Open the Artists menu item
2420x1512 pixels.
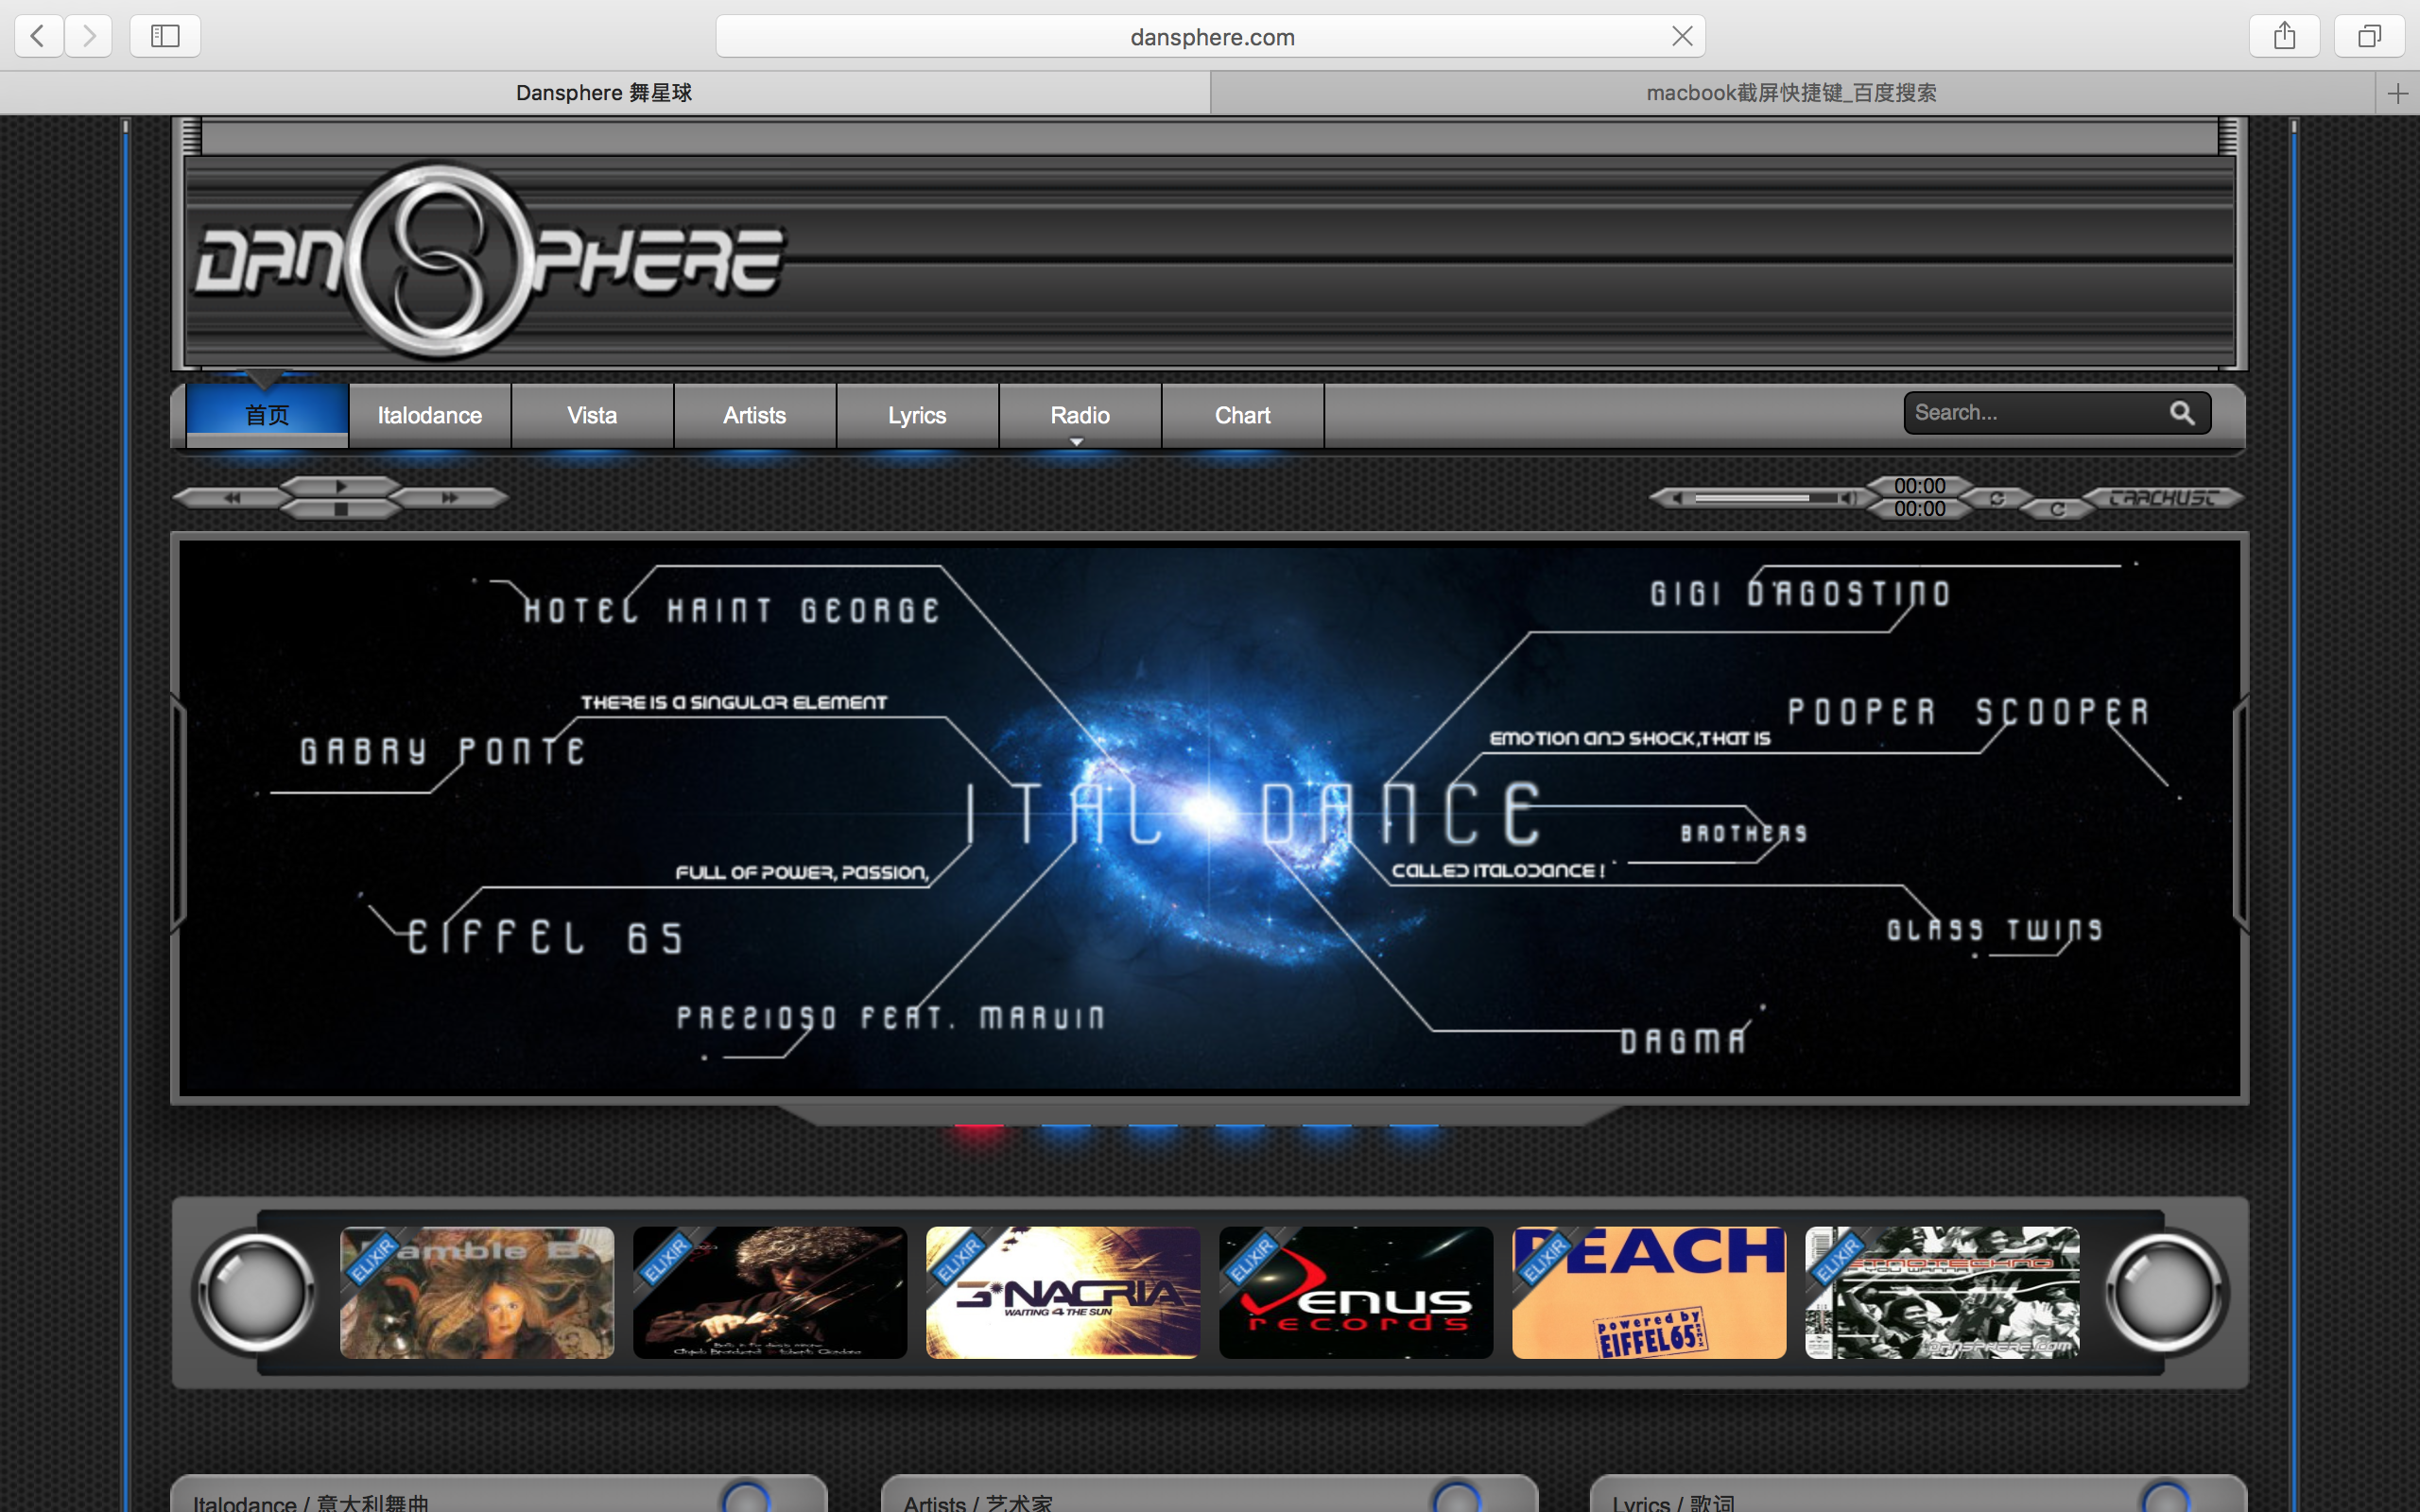(755, 415)
